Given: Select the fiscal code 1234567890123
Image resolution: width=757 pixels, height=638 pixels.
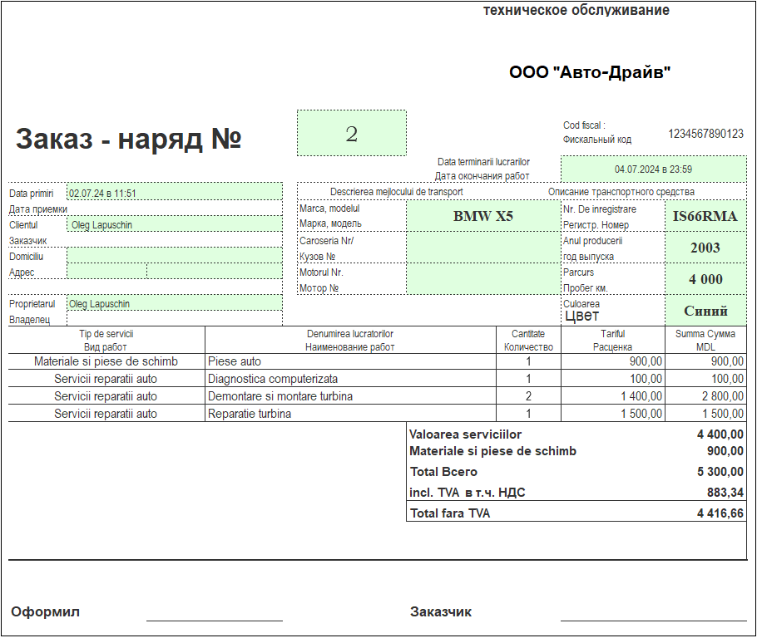Looking at the screenshot, I should point(705,134).
